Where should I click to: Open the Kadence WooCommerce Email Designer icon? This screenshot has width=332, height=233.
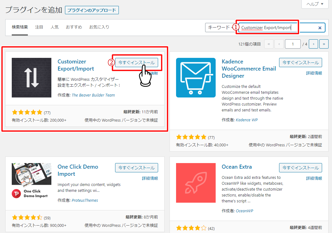196,78
